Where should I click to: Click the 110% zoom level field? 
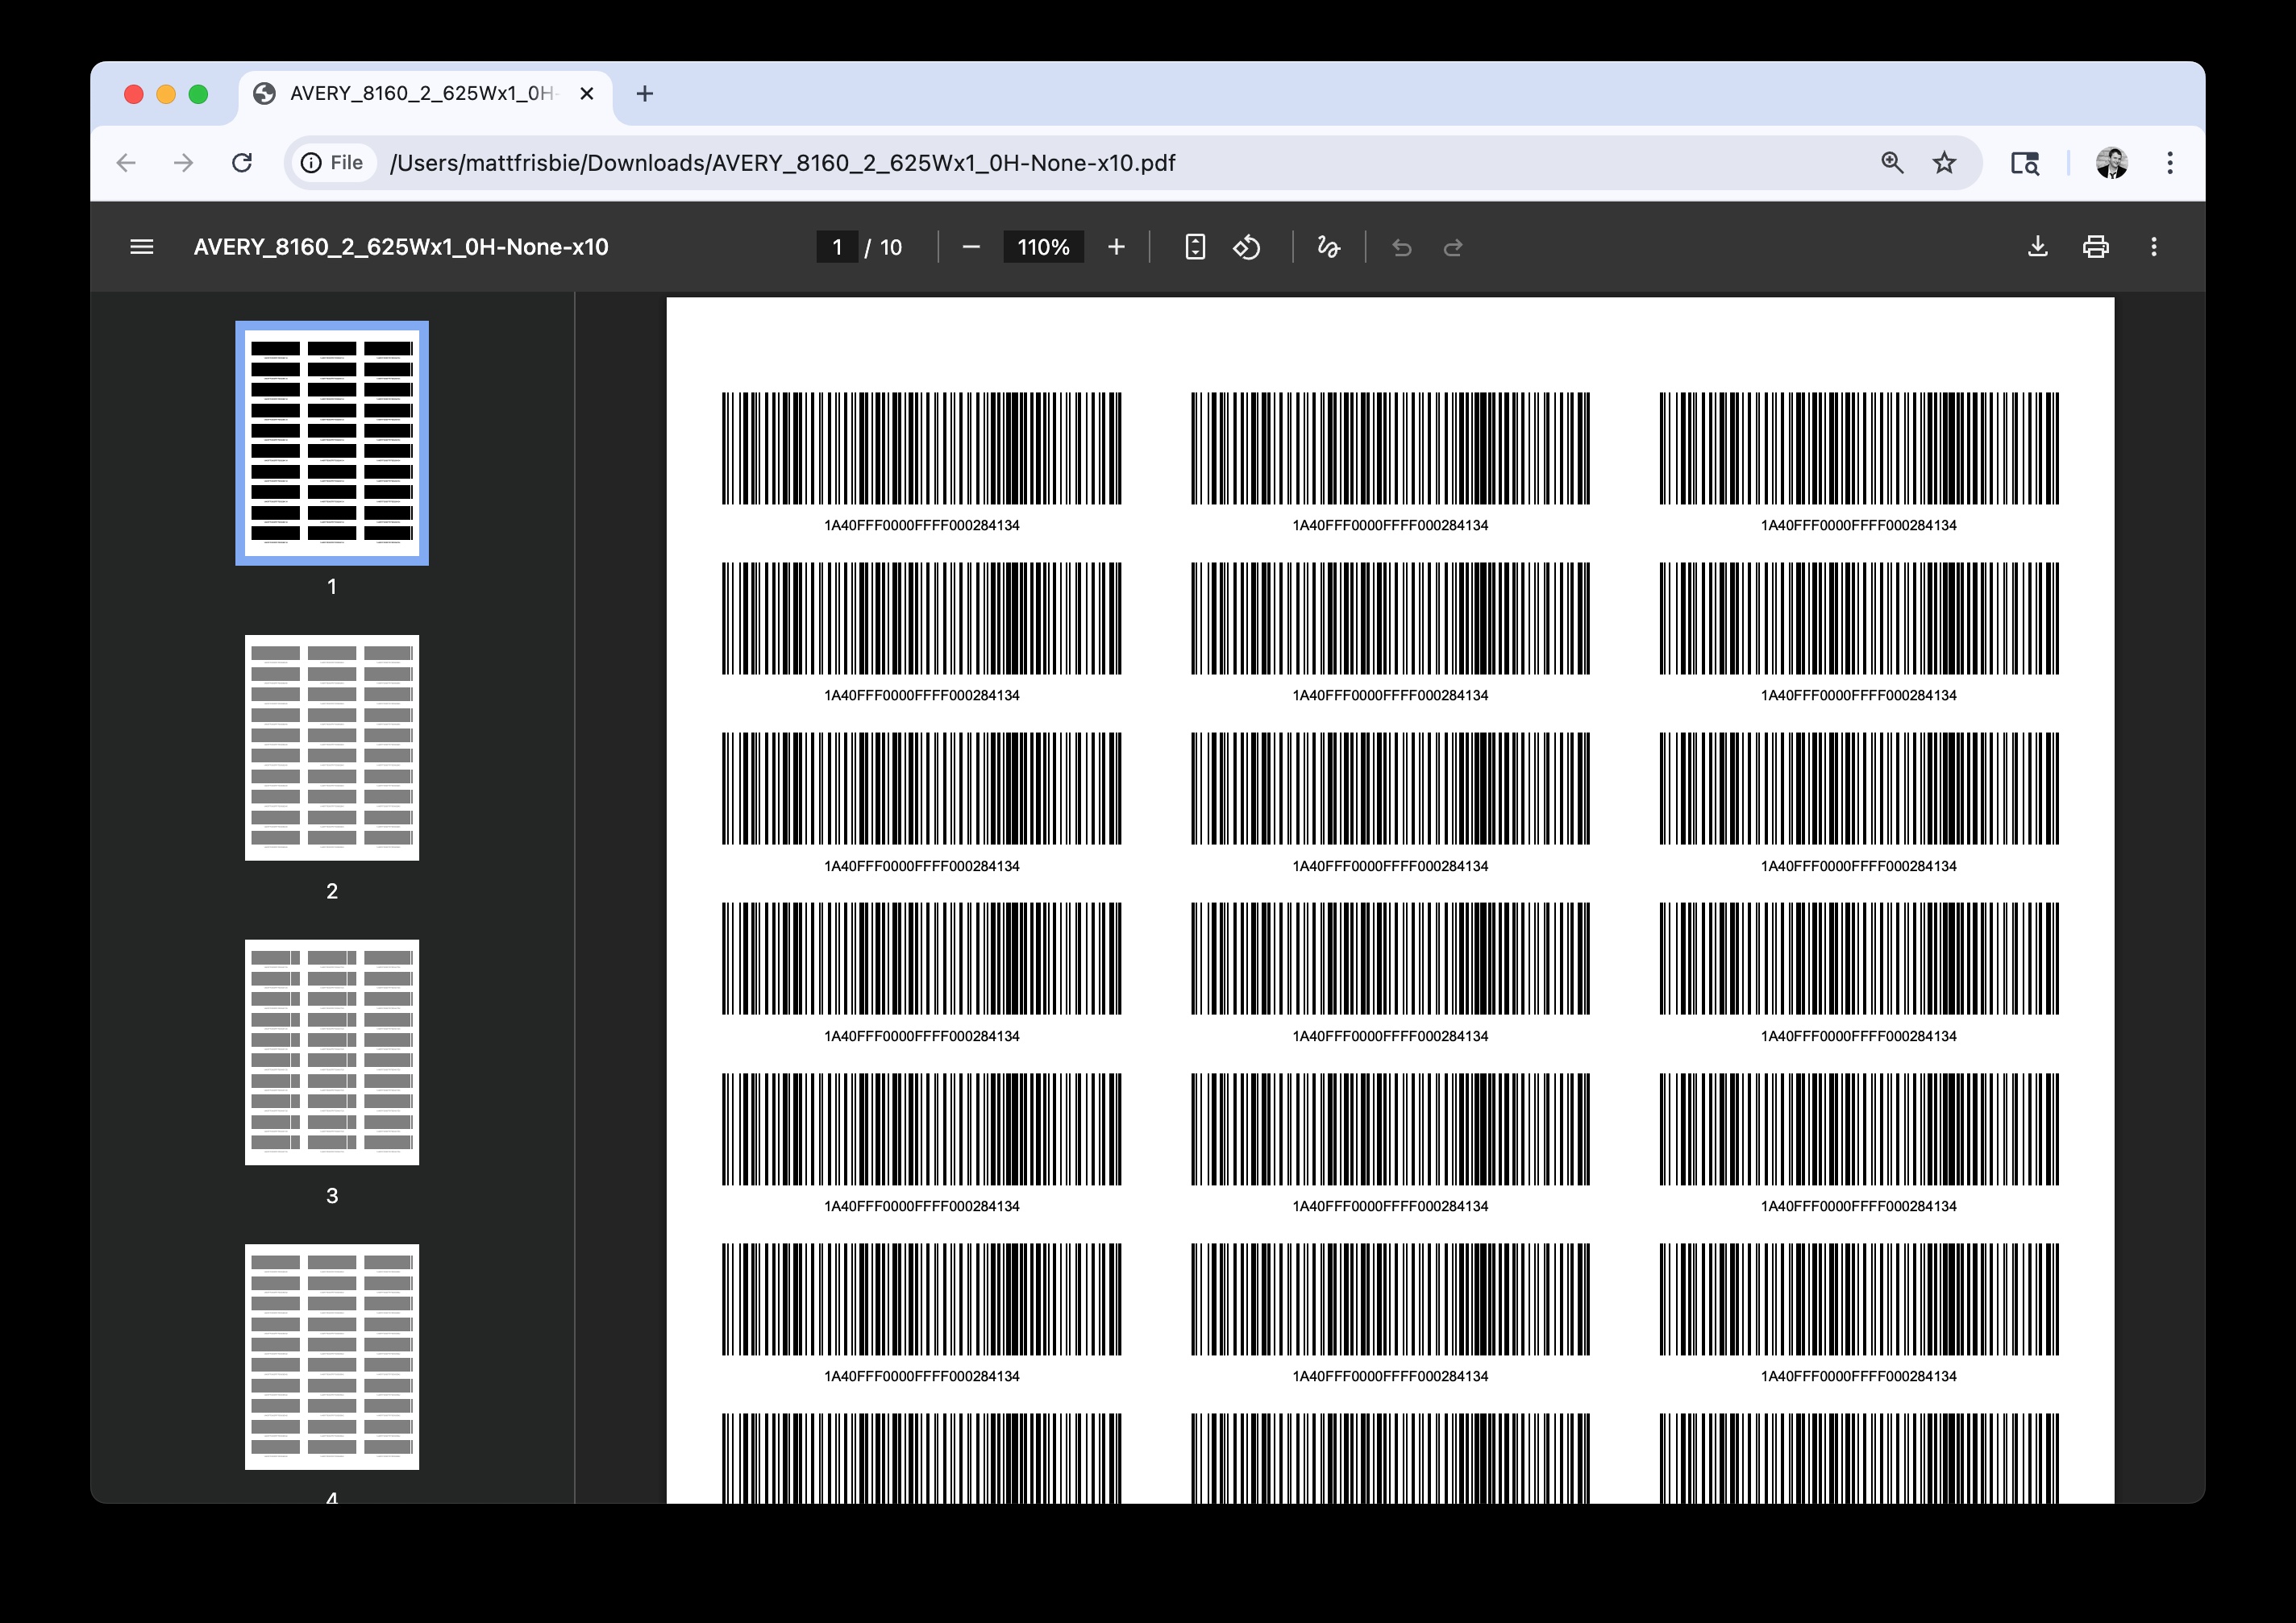(x=1043, y=247)
